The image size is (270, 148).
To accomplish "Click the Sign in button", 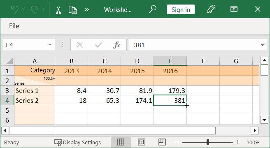I will pyautogui.click(x=181, y=9).
